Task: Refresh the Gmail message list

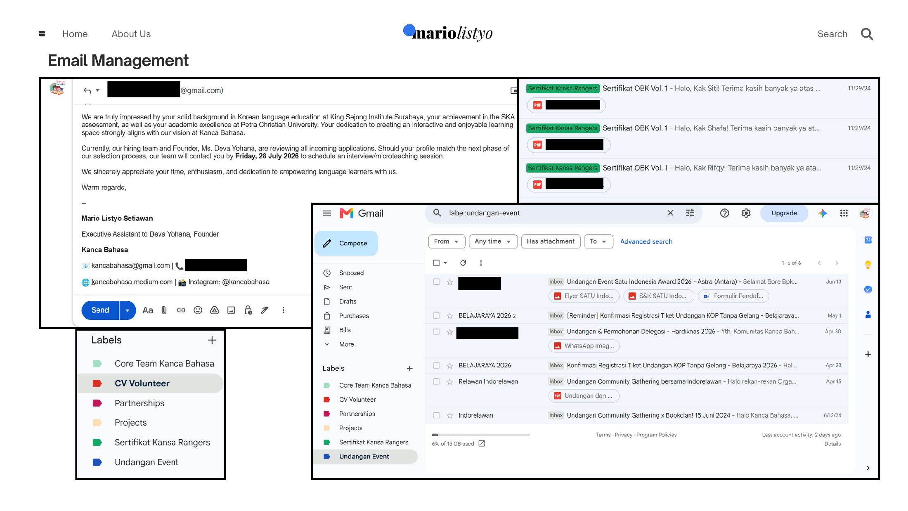Action: pos(463,263)
